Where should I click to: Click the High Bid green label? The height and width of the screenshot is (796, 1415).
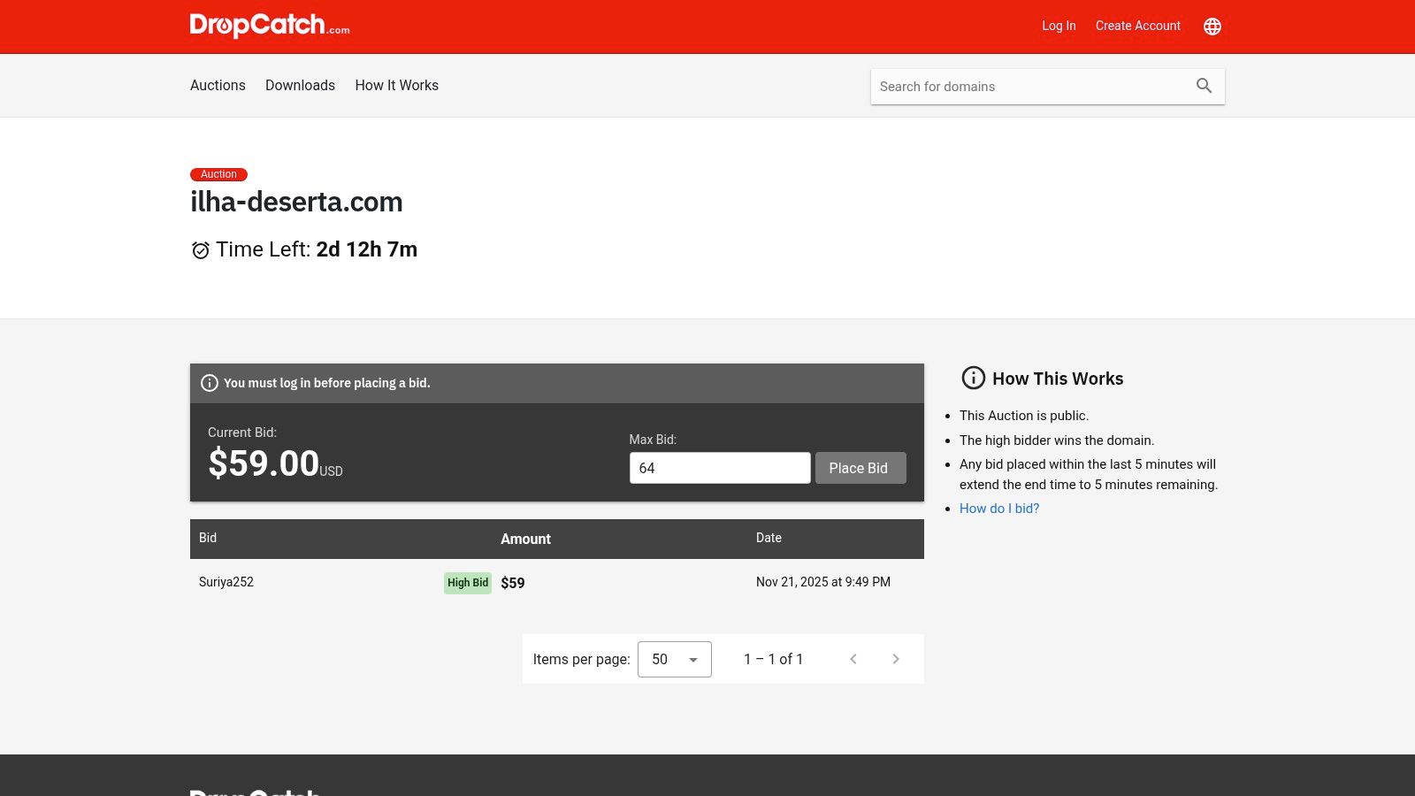468,583
